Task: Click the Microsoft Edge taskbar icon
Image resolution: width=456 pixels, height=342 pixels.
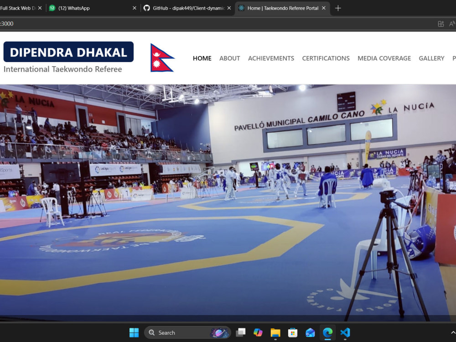Action: pos(328,332)
